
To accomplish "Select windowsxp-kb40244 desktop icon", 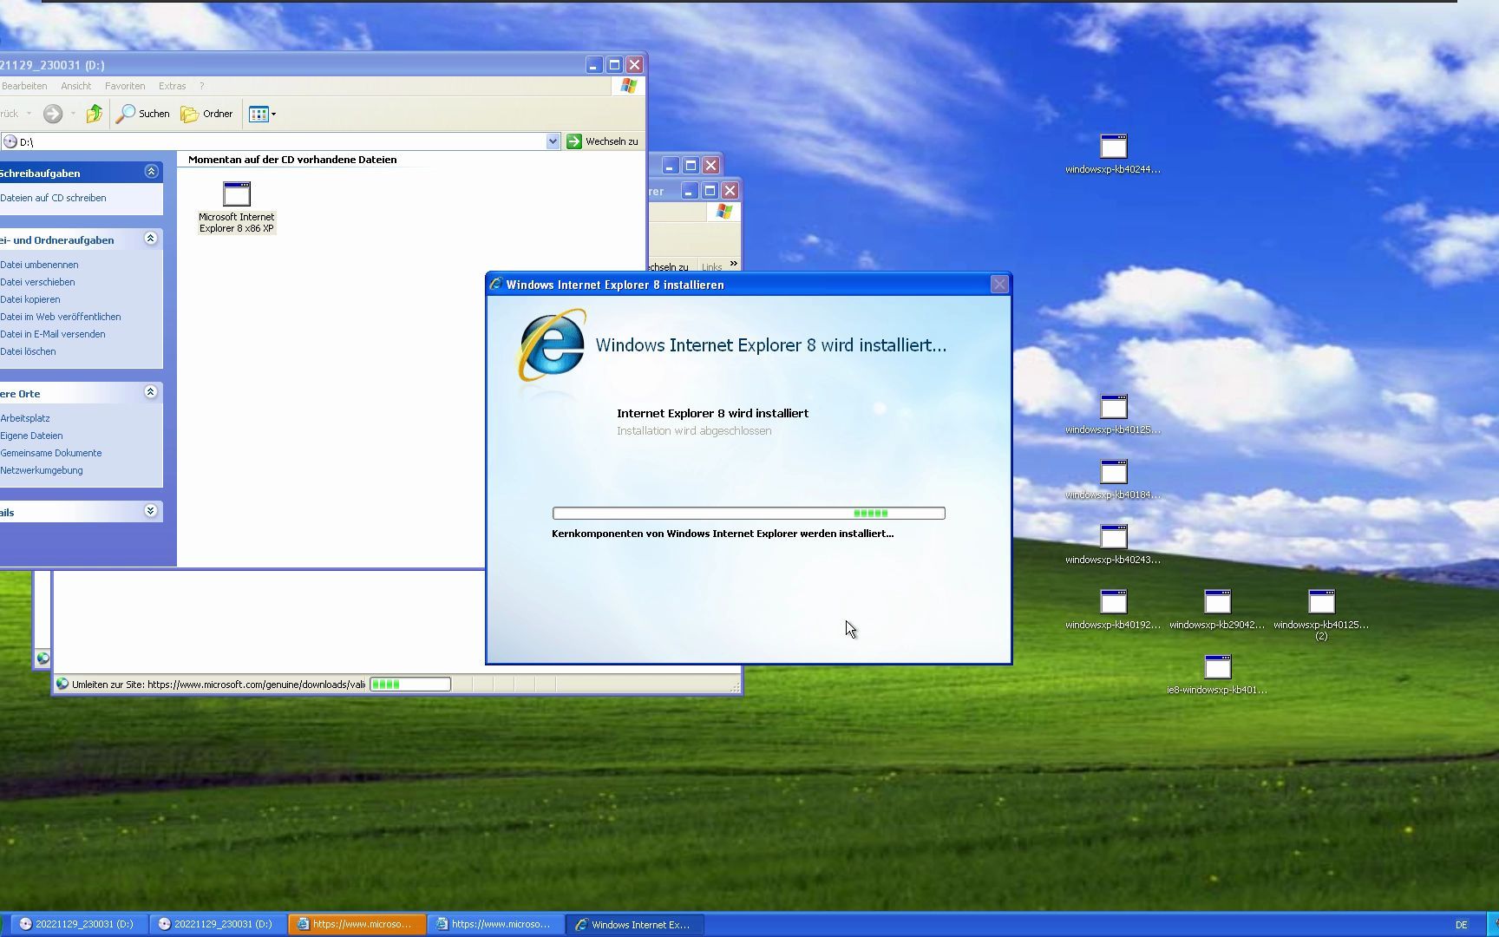I will [1113, 154].
